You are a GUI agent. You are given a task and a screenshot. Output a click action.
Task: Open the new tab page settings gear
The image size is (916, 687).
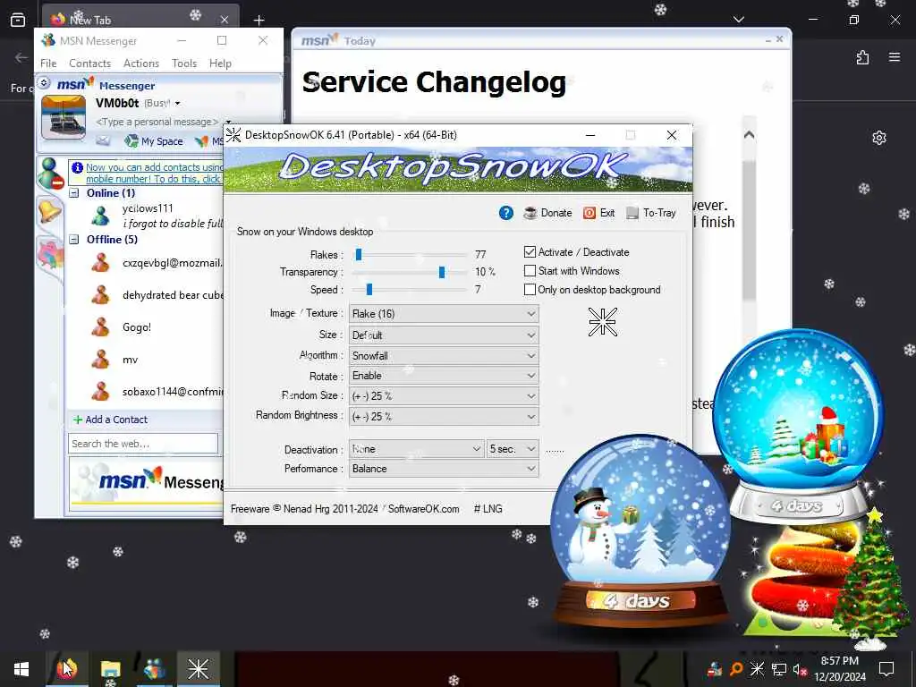[878, 138]
